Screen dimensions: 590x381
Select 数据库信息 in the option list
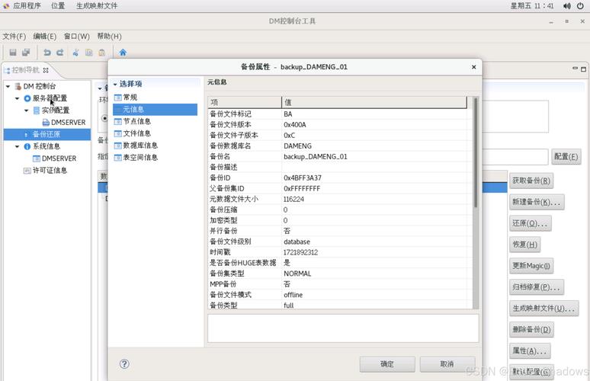[136, 146]
